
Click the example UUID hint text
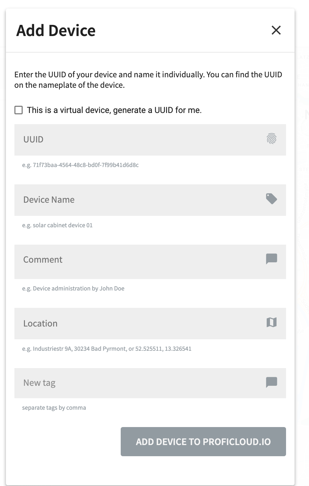click(80, 165)
